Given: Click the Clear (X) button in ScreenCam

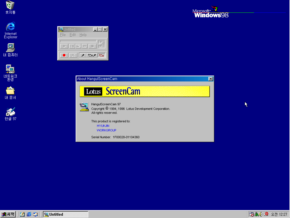Looking at the screenshot, I should [73, 55].
